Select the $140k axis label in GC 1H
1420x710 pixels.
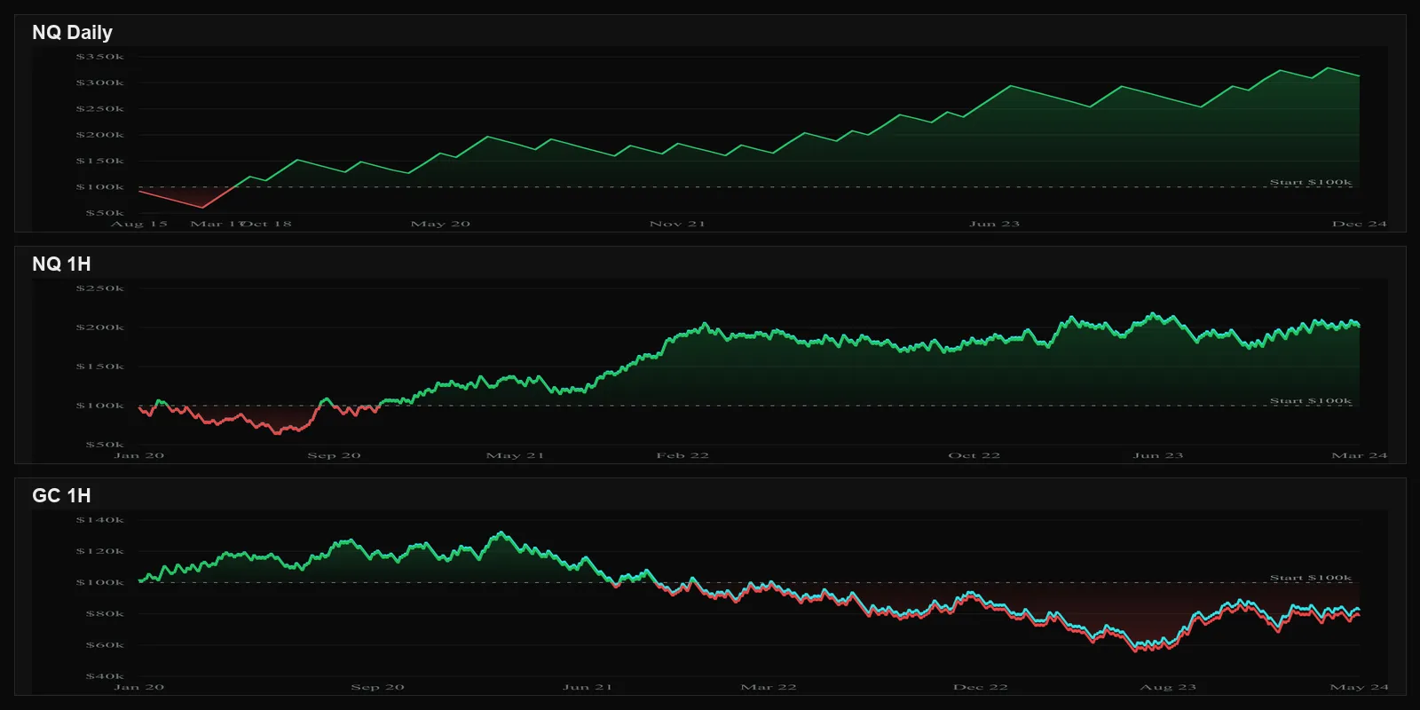100,520
